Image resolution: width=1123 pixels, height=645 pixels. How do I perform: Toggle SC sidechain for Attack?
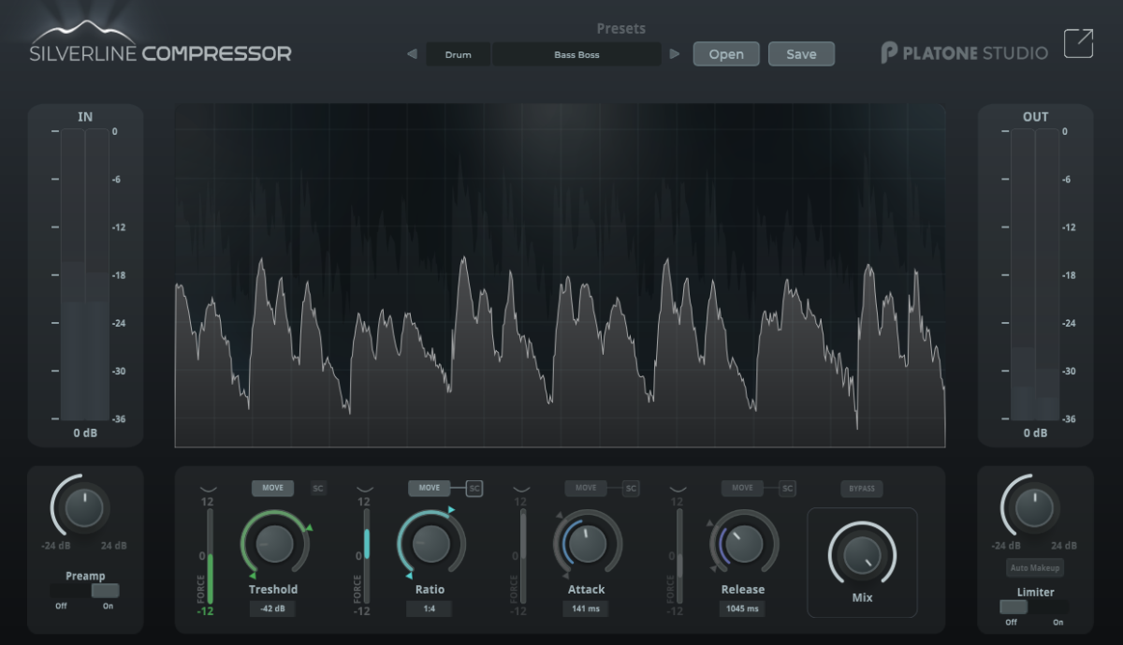click(x=631, y=488)
